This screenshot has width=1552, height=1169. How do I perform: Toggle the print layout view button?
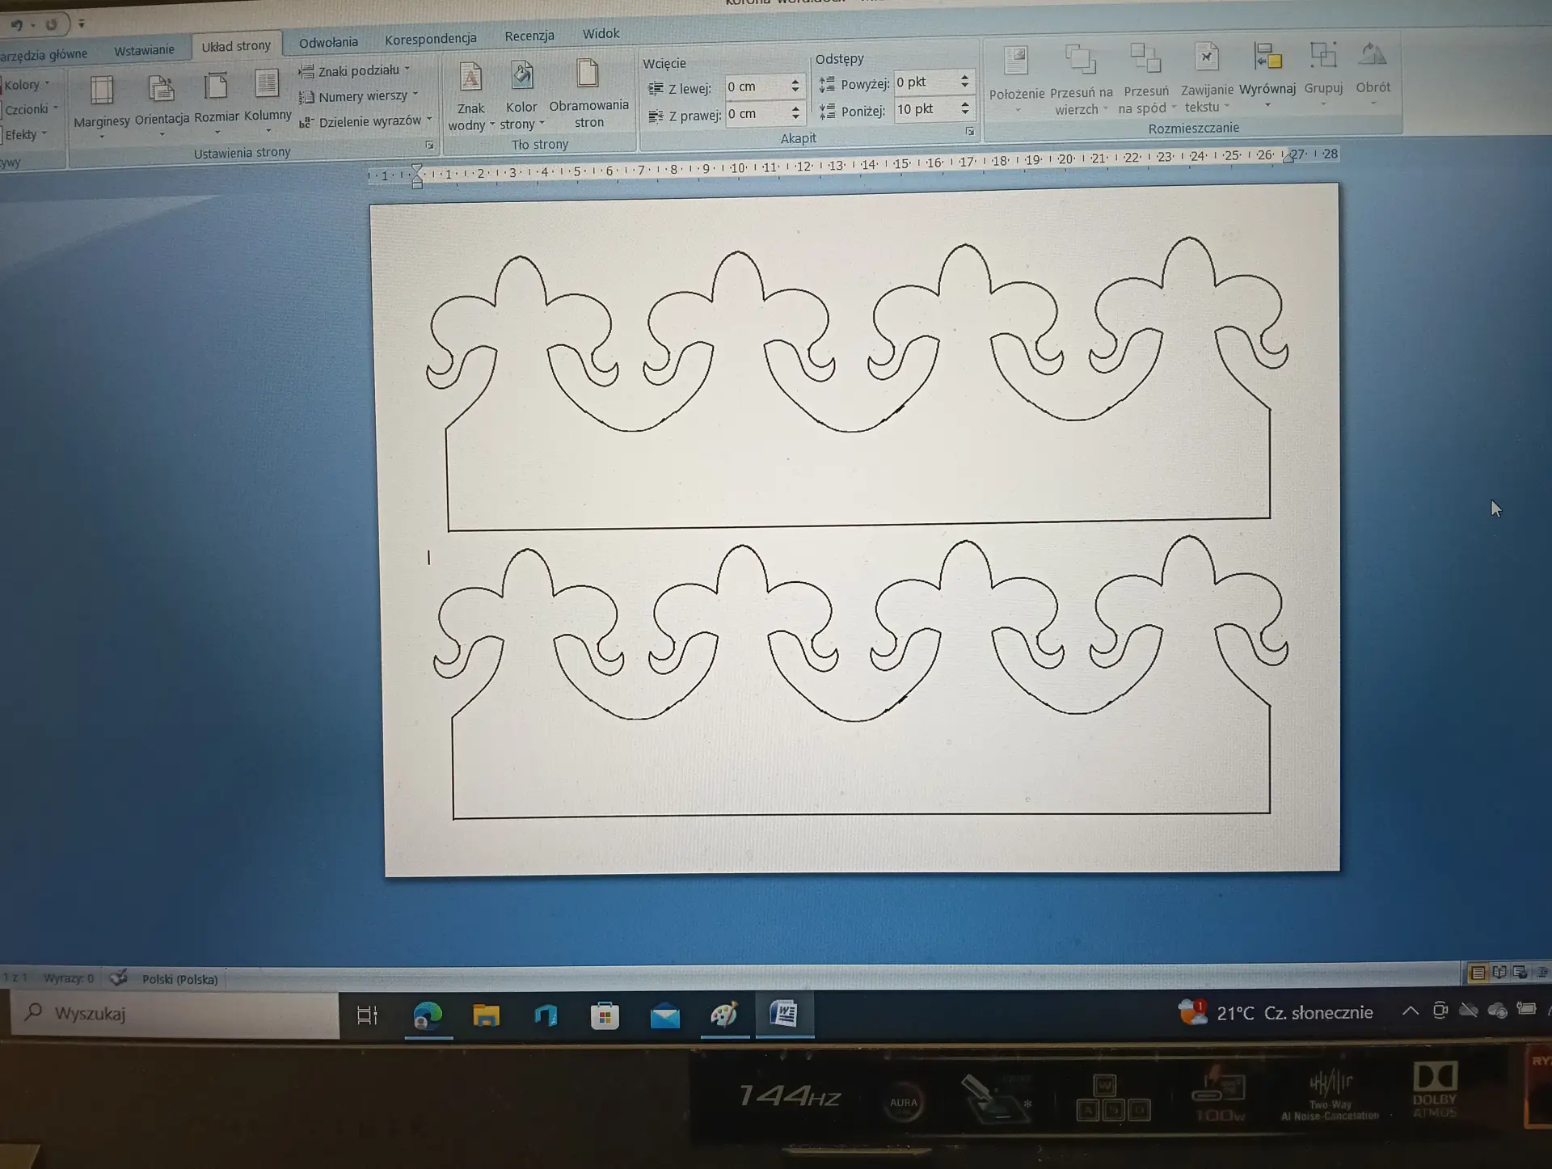click(1478, 973)
